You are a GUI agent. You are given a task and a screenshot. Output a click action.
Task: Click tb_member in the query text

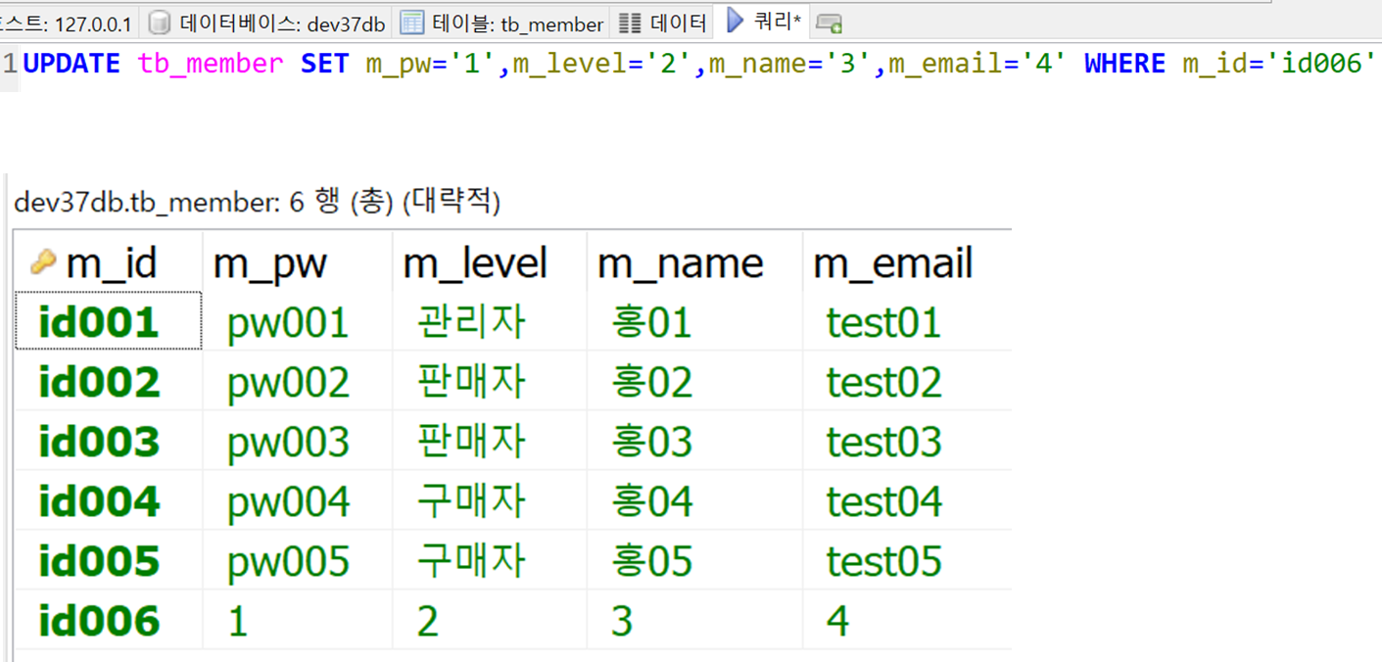click(x=211, y=64)
